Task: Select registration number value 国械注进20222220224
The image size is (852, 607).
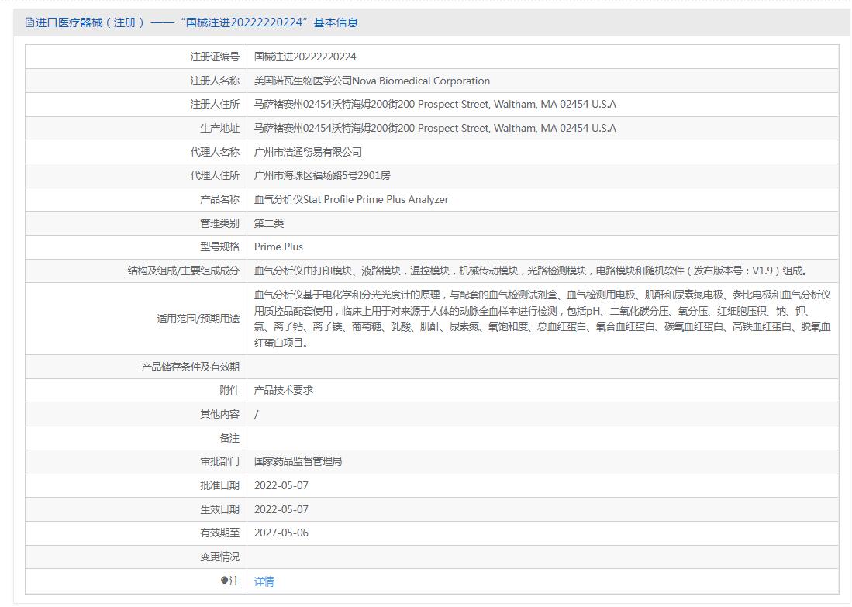Action: [x=305, y=57]
